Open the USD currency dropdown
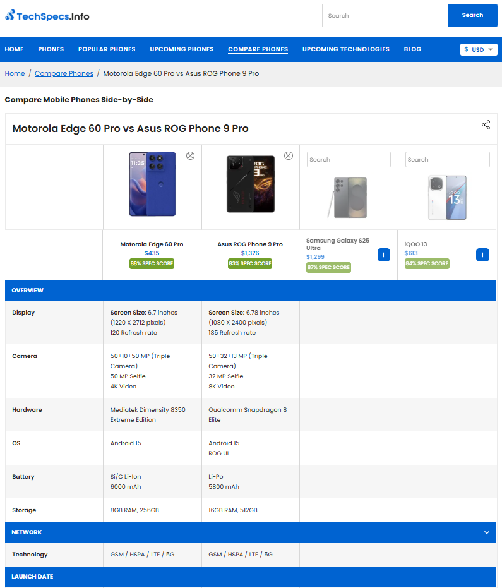Viewport: 502px width, 588px height. (x=479, y=49)
